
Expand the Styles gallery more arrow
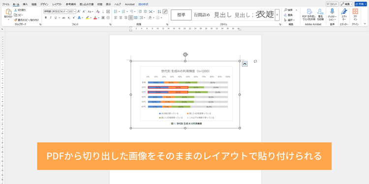pyautogui.click(x=277, y=15)
